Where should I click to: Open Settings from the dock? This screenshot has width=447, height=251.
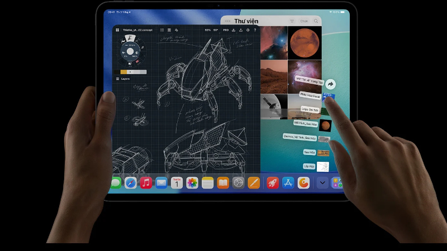[239, 183]
